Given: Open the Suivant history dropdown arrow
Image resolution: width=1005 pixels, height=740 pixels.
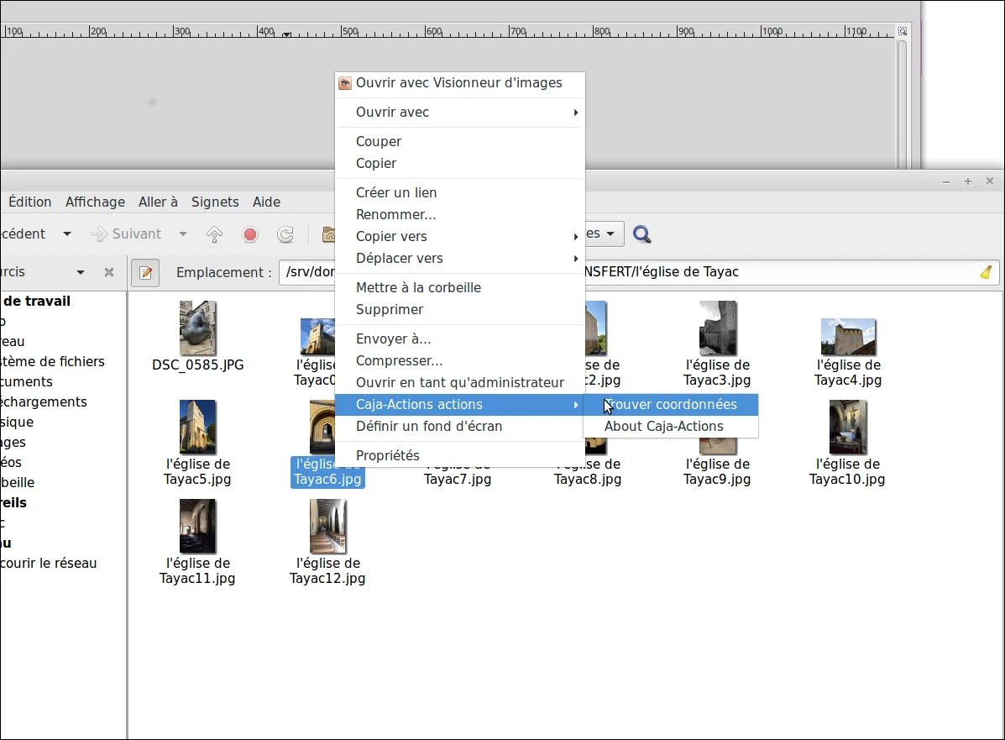Looking at the screenshot, I should click(183, 234).
